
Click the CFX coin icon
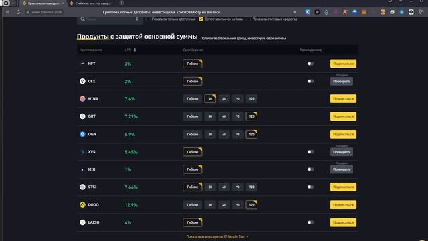click(82, 81)
